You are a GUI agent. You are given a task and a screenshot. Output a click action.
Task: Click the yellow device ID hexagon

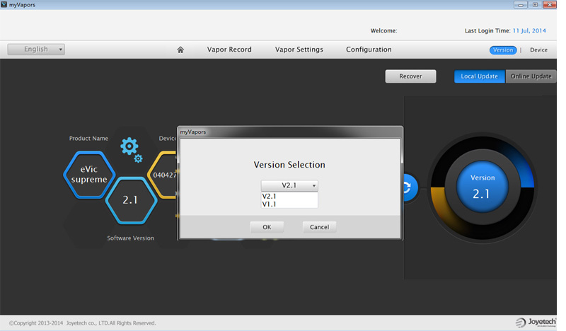click(163, 175)
